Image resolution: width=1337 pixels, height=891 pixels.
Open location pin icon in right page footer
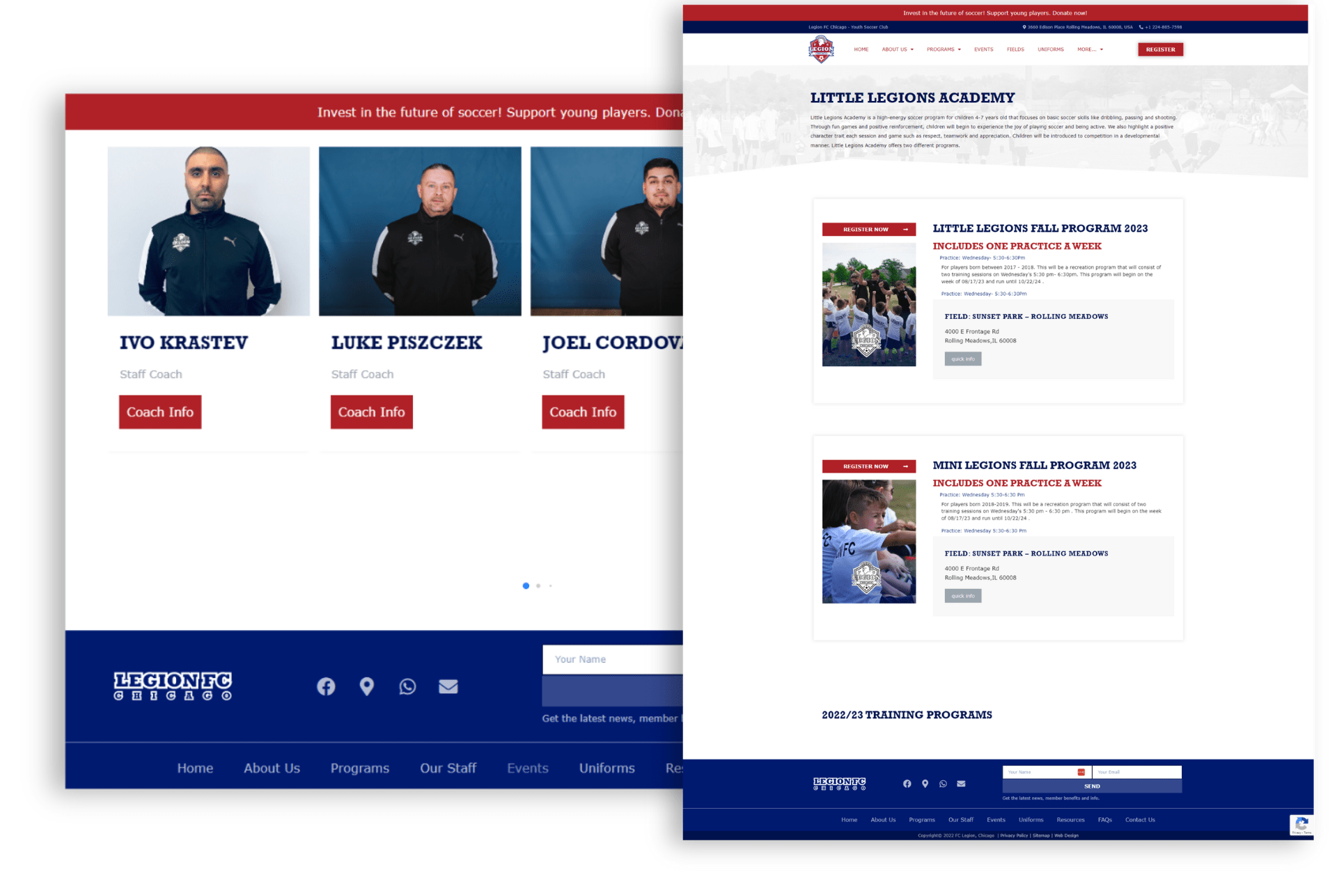pyautogui.click(x=925, y=784)
